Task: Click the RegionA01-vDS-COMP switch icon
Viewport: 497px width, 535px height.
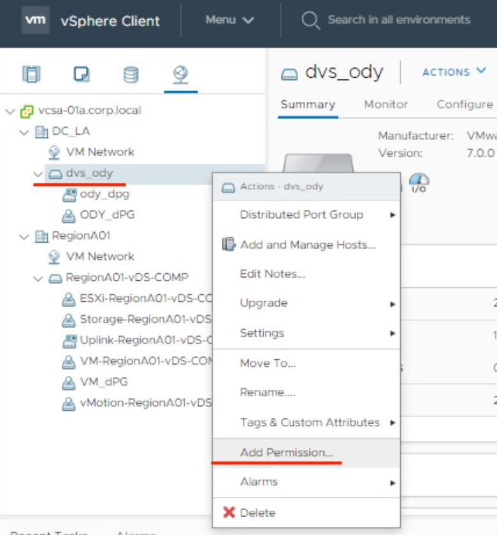Action: [55, 278]
